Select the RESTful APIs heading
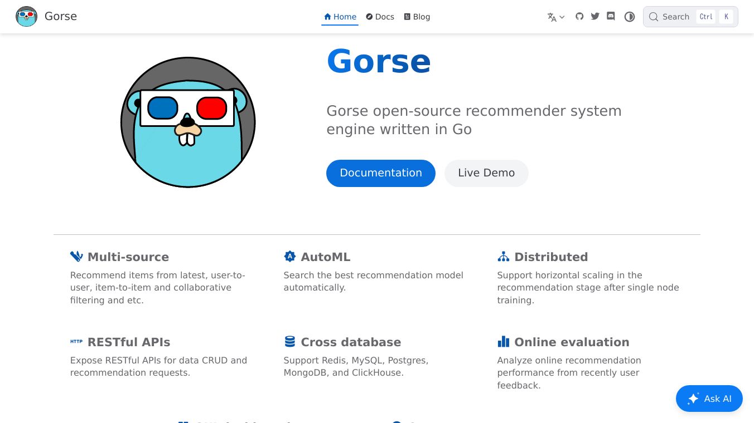This screenshot has width=754, height=423. point(129,342)
